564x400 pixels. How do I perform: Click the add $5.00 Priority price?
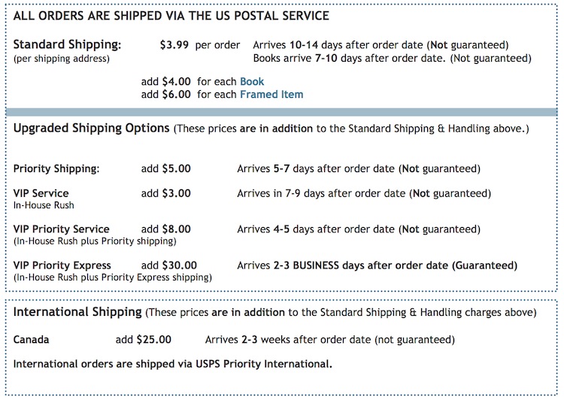[x=166, y=168]
